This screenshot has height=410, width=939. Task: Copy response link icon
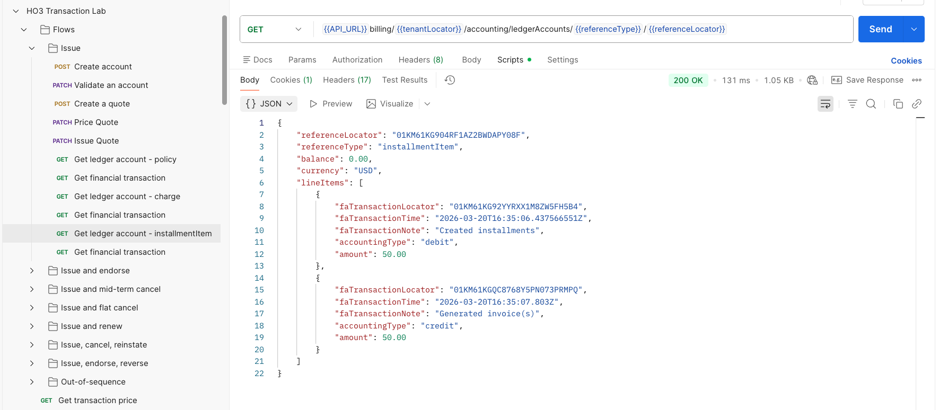coord(916,104)
